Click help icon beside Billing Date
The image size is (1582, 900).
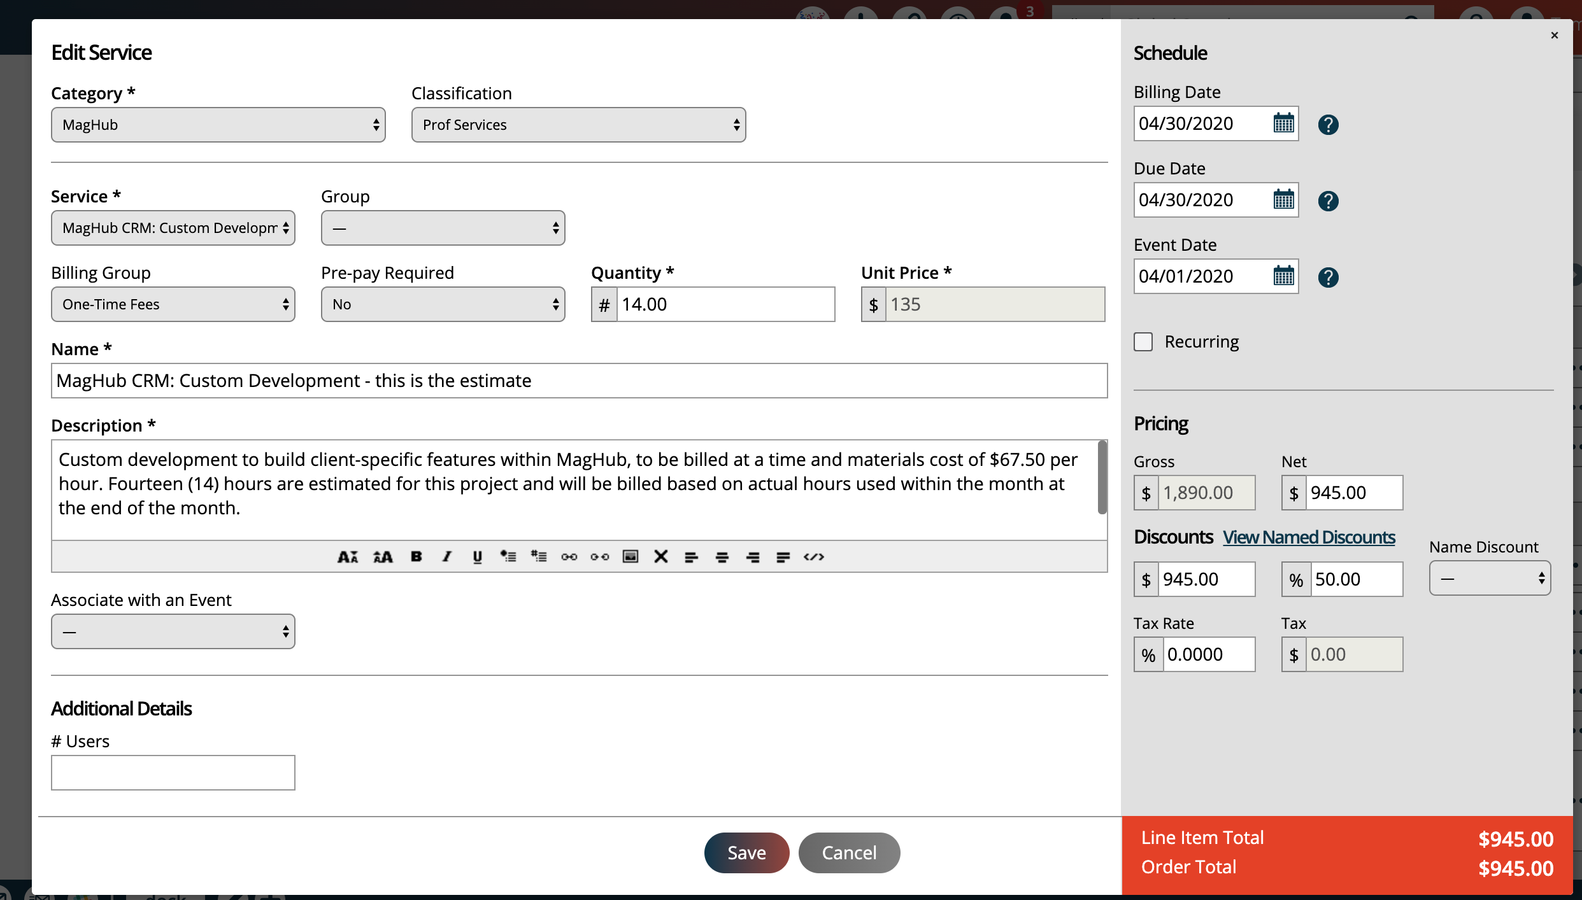pos(1328,124)
